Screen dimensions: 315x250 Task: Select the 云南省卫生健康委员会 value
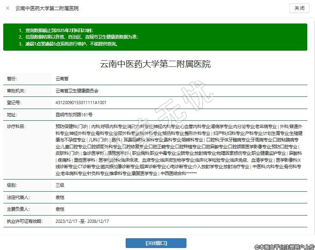point(77,91)
